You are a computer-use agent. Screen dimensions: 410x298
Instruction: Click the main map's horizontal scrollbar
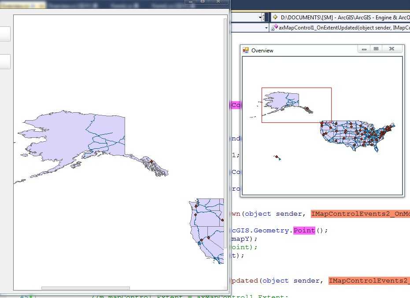point(85,288)
